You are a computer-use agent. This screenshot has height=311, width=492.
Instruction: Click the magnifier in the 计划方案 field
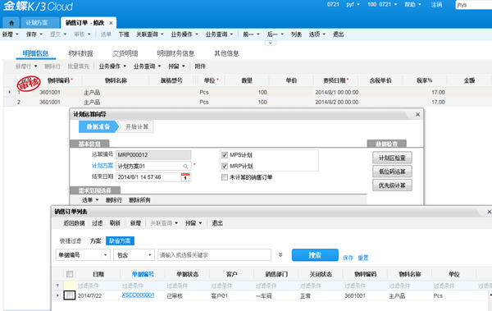coord(185,167)
